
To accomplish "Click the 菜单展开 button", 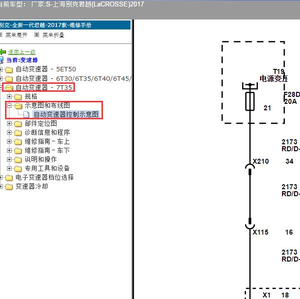I will 16,35.
